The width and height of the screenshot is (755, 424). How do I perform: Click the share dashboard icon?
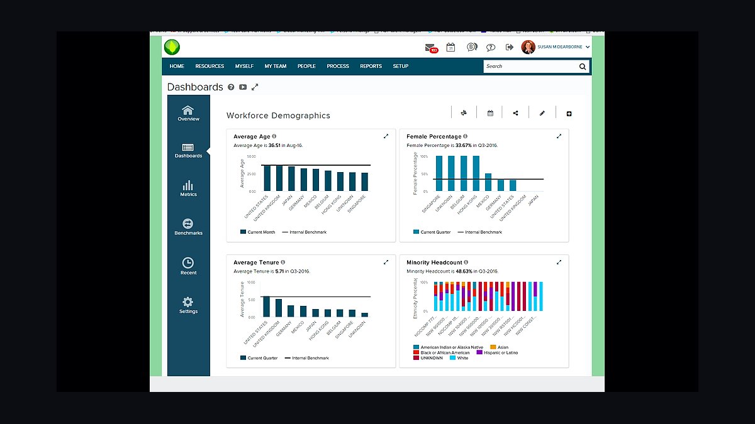516,113
